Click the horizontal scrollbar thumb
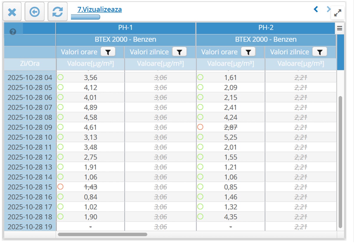Viewport: 354px width, 248px height. [x=102, y=234]
